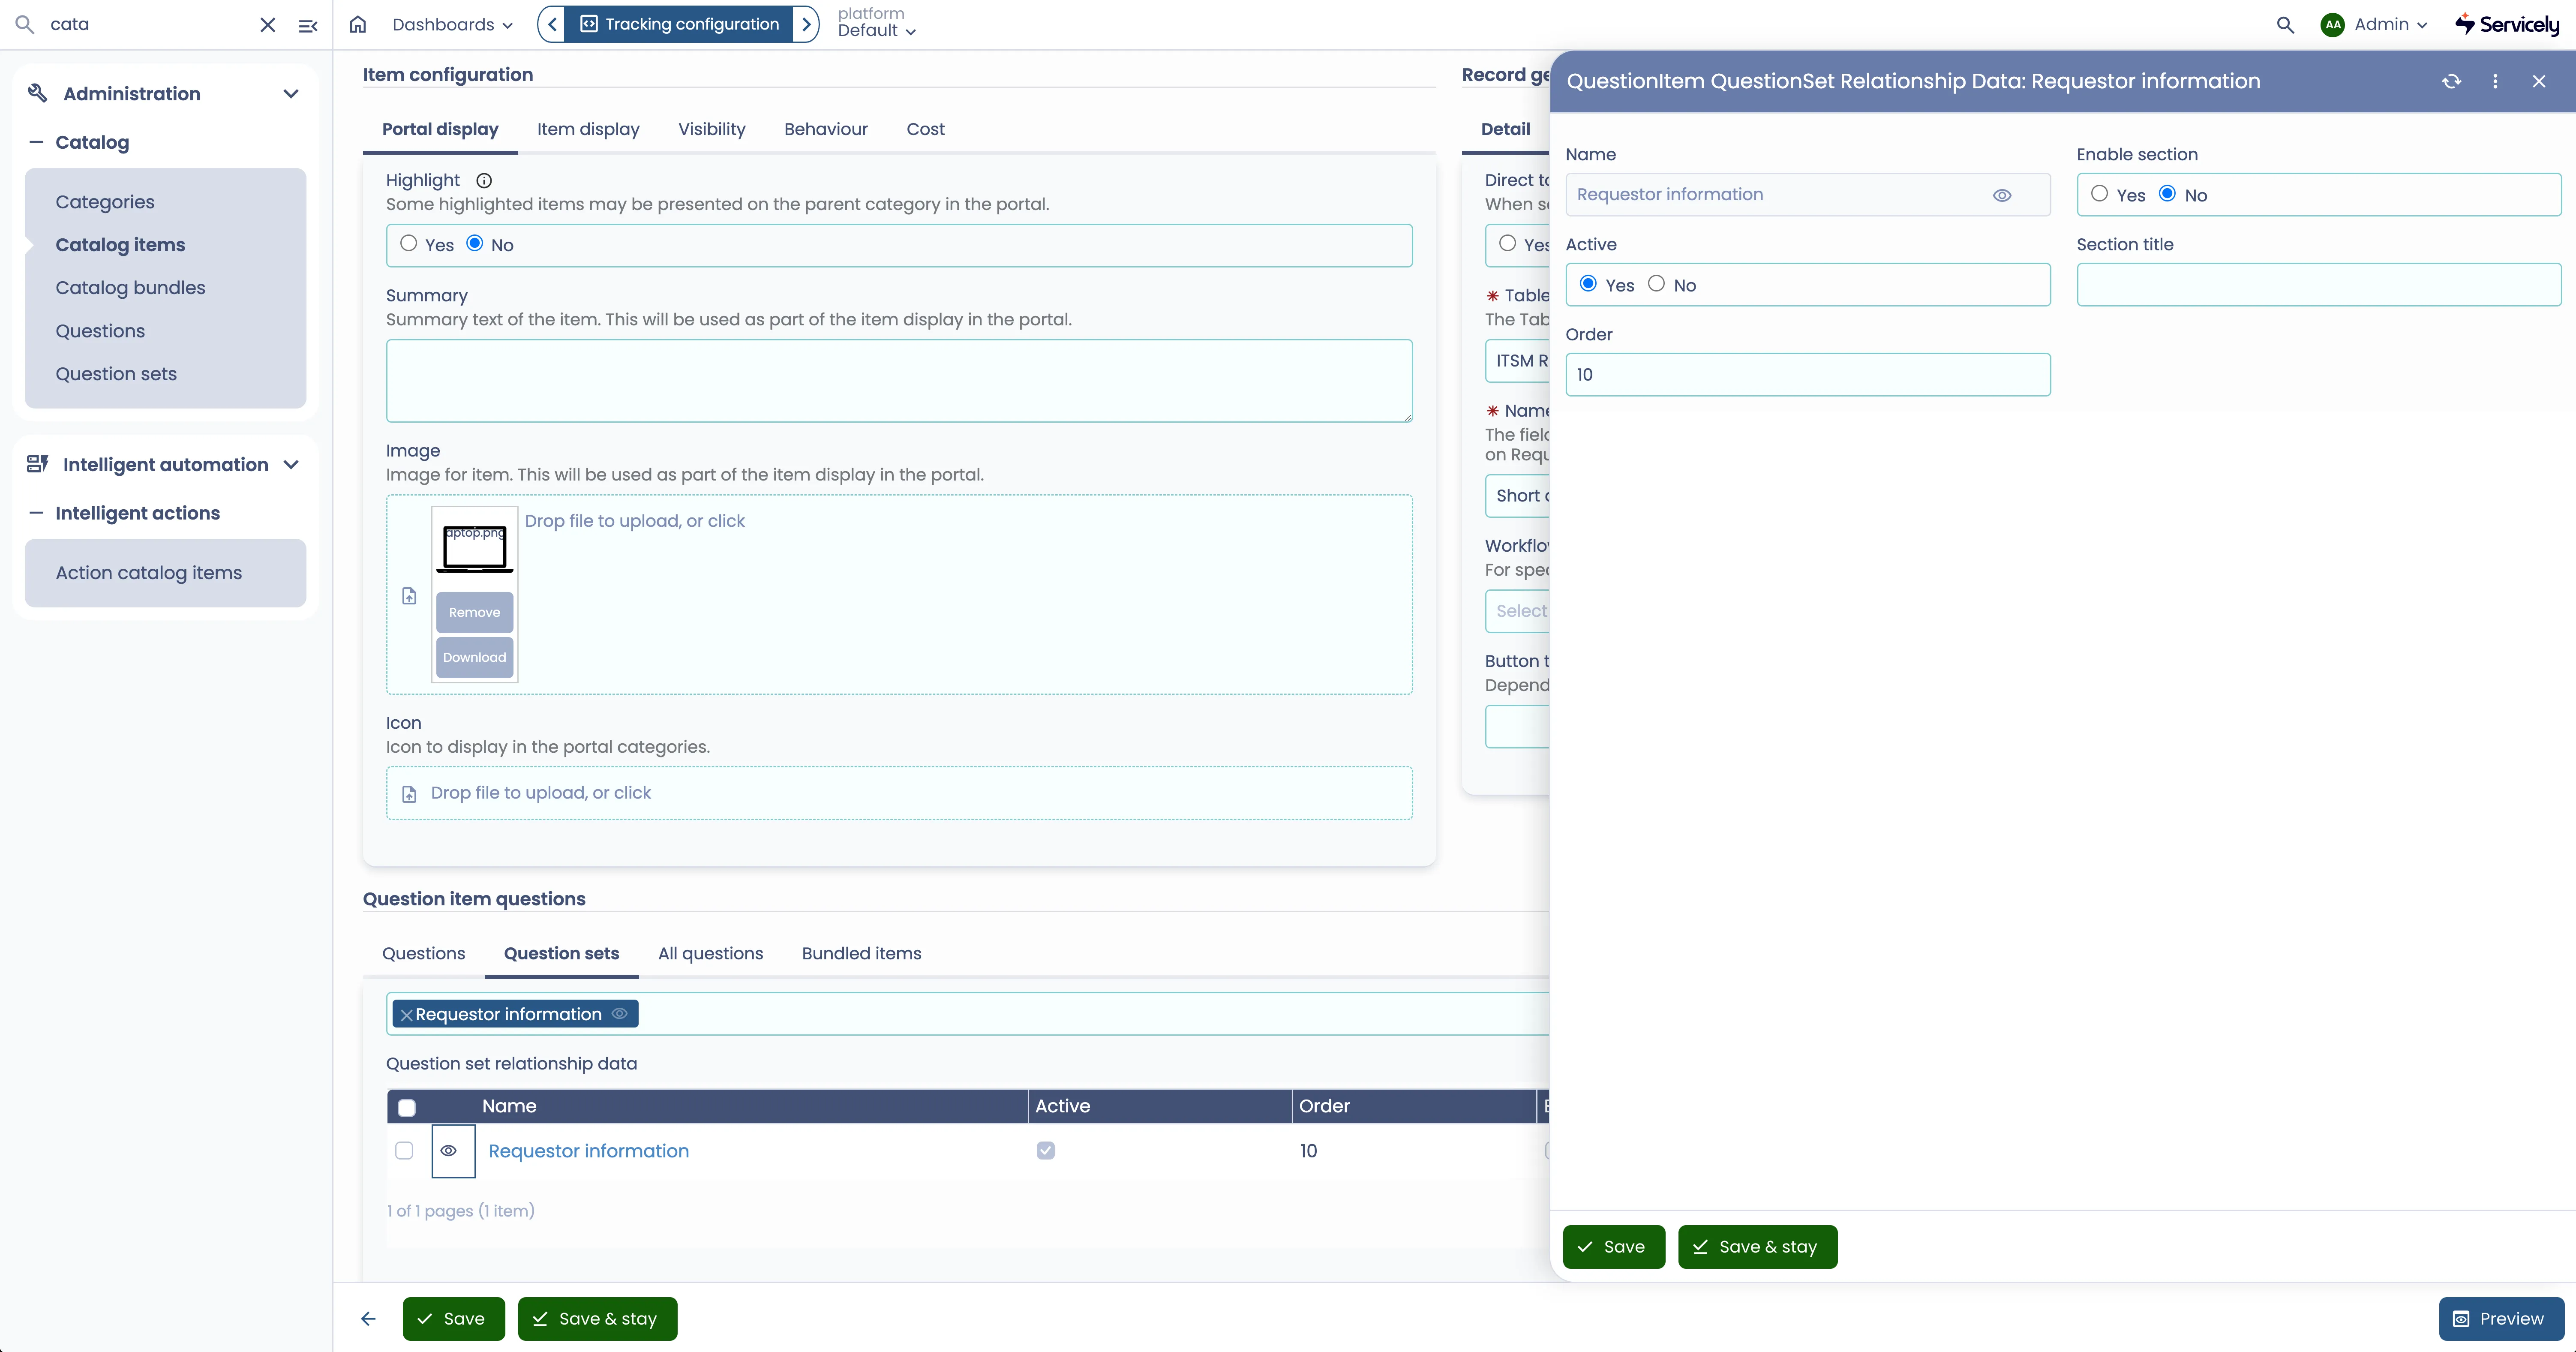
Task: Click into the Section title field
Action: click(2319, 285)
